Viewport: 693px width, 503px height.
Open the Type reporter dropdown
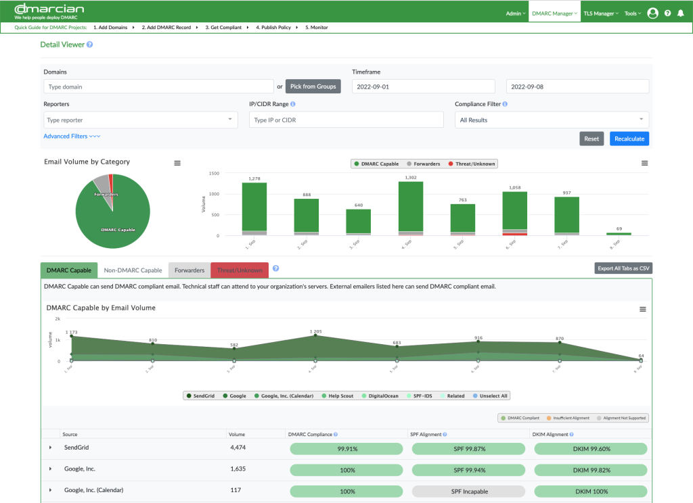[x=141, y=120]
